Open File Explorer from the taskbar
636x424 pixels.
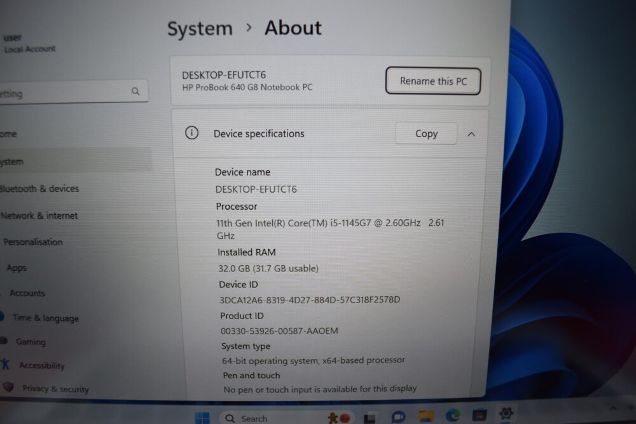tap(426, 416)
